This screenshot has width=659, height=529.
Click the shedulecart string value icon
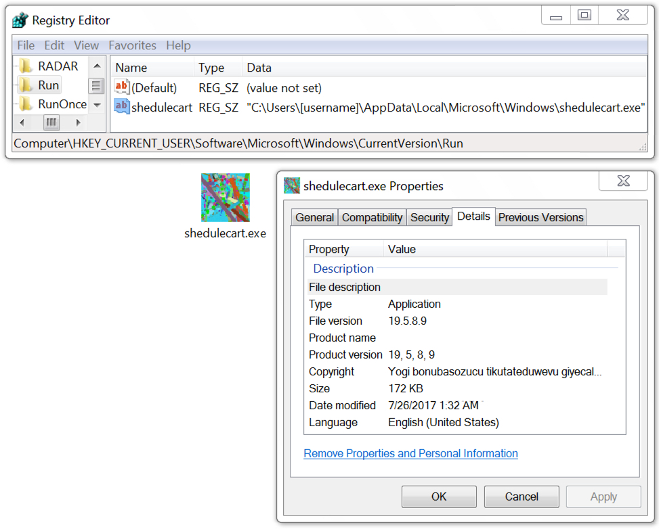121,107
